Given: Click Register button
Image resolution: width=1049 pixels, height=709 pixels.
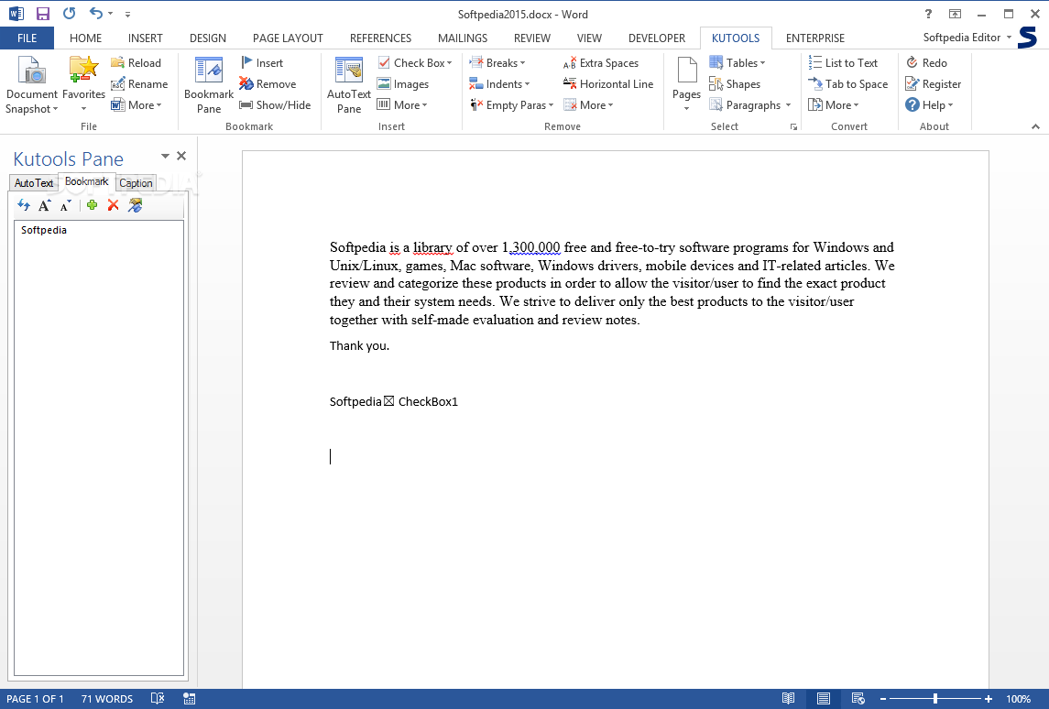Looking at the screenshot, I should [934, 84].
